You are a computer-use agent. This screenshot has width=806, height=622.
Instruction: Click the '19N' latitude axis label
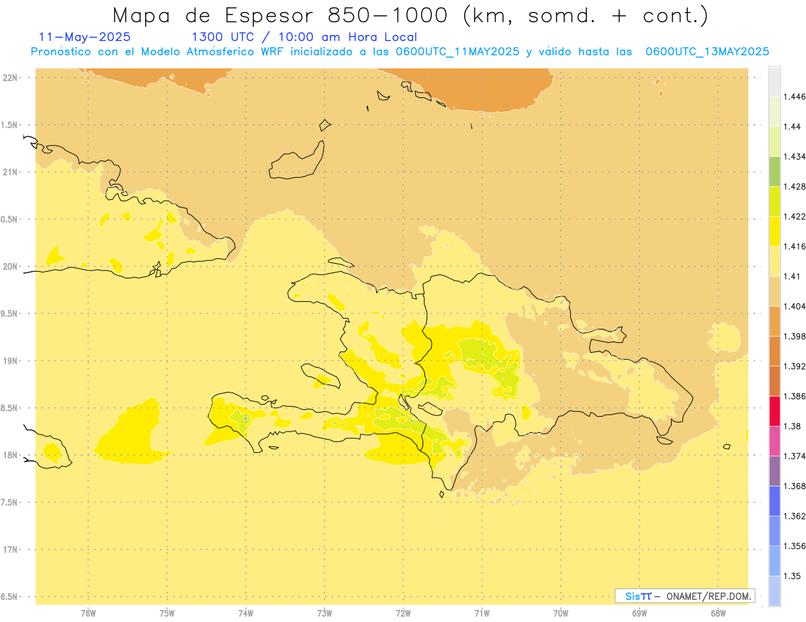(10, 361)
